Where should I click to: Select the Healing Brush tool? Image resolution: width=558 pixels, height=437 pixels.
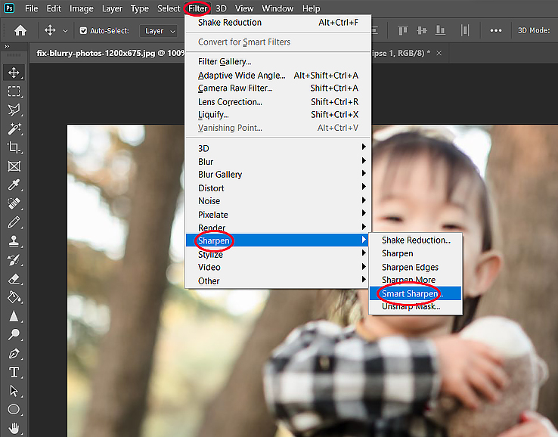[x=14, y=203]
